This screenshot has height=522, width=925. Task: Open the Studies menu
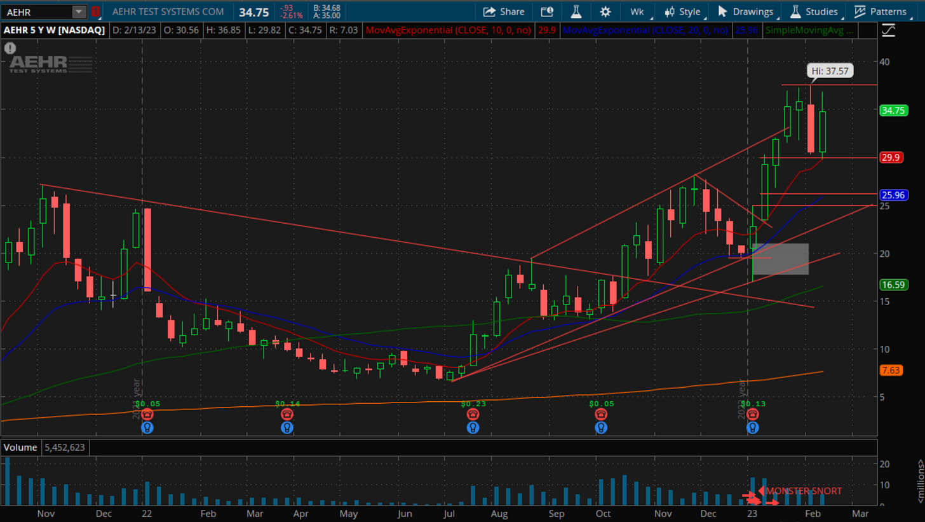pos(814,11)
